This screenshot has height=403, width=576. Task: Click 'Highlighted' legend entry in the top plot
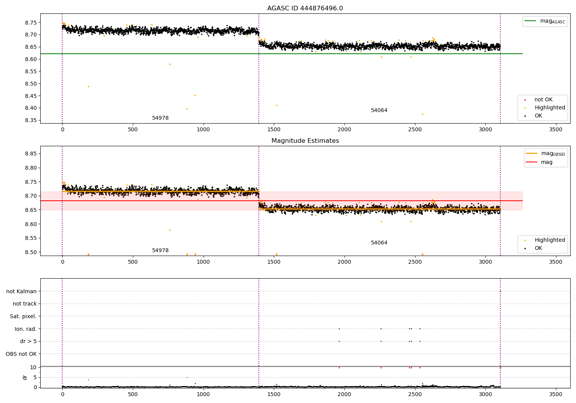click(x=545, y=108)
